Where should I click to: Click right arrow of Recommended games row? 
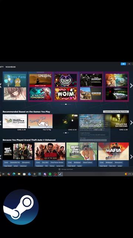(132, 123)
